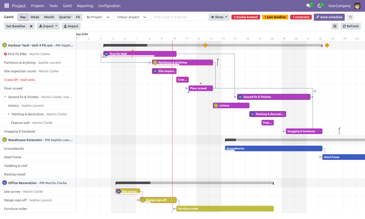Open the activities clock icon
365x219 pixels.
pyautogui.click(x=319, y=6)
